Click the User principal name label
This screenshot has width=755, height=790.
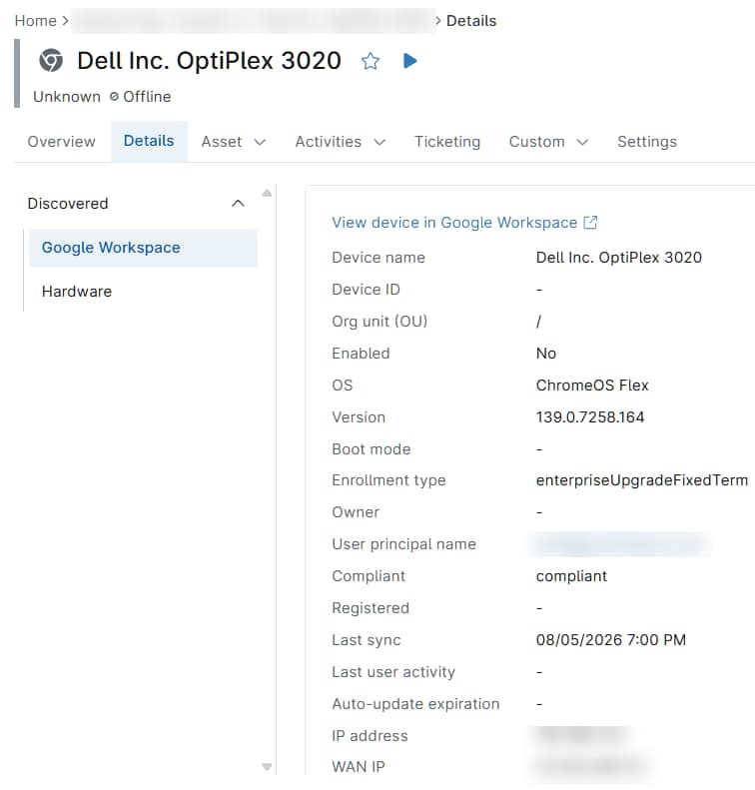point(403,544)
